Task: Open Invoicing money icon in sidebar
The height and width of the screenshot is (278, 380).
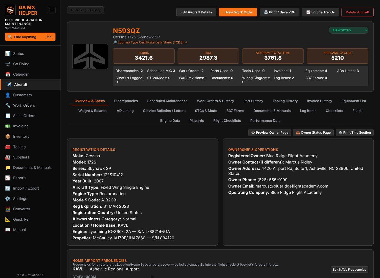Action: [8, 126]
